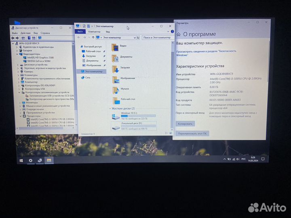
Task: Click Explorer navigation Forward arrow
Action: 84,38
